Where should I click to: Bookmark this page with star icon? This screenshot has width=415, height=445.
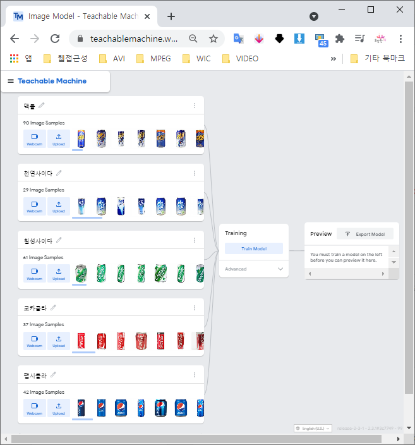coord(214,39)
